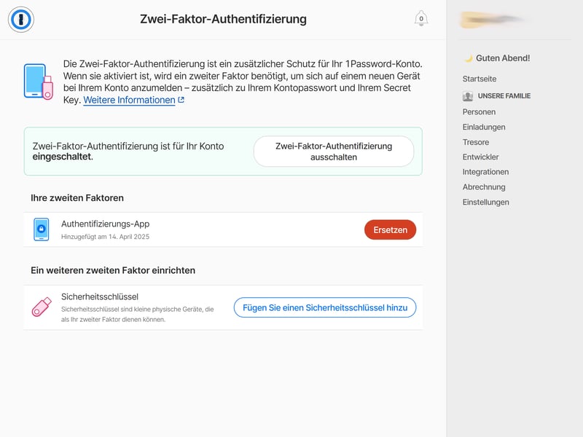Select Abrechnung in the sidebar
This screenshot has width=583, height=437.
[x=483, y=187]
